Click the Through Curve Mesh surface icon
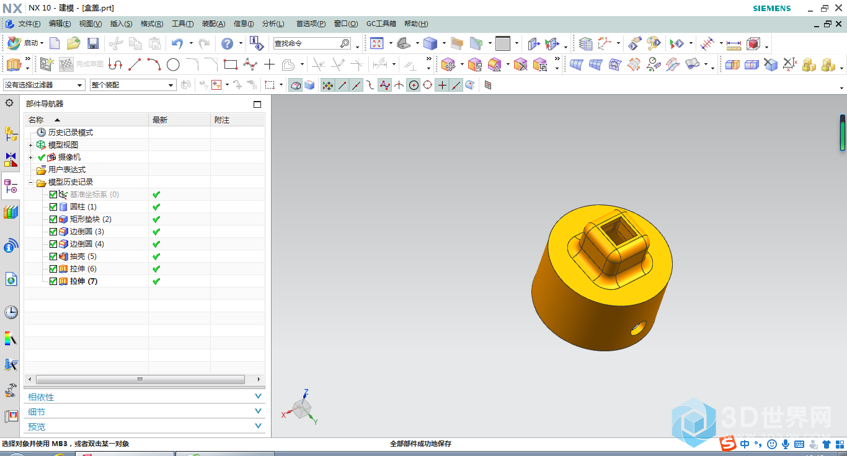 point(595,64)
